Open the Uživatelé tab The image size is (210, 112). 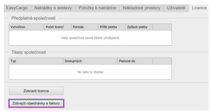[176, 8]
